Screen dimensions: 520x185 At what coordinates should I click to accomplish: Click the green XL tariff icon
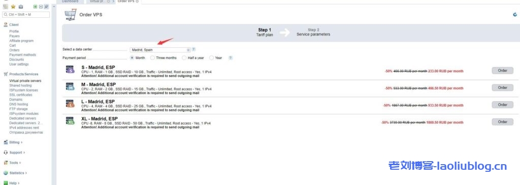click(70, 121)
